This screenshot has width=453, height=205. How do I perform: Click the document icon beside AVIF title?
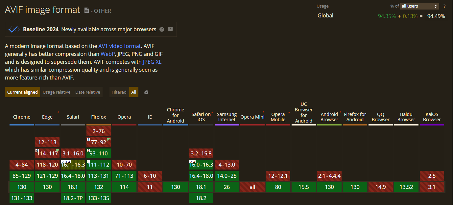click(86, 11)
